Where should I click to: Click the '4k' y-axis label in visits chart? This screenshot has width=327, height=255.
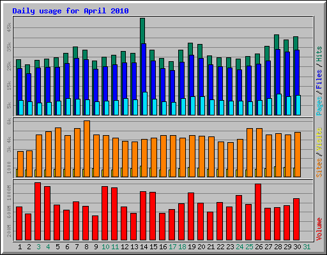9,140
